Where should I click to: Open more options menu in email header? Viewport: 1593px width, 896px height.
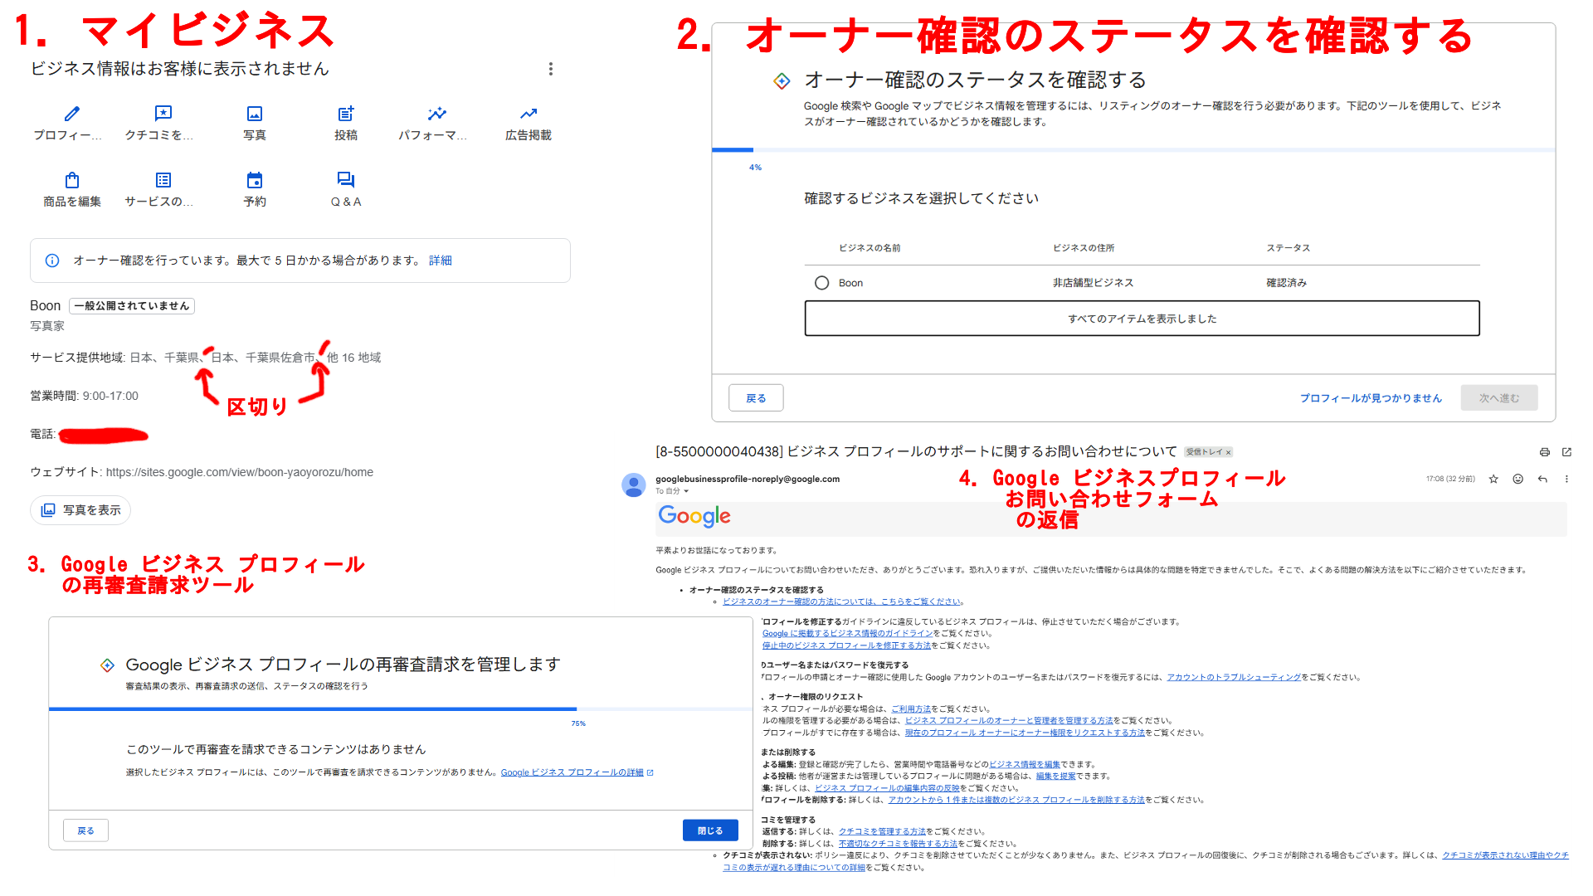pos(1566,479)
